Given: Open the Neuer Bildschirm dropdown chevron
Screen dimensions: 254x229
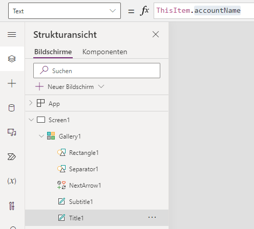Looking at the screenshot, I should click(x=101, y=86).
